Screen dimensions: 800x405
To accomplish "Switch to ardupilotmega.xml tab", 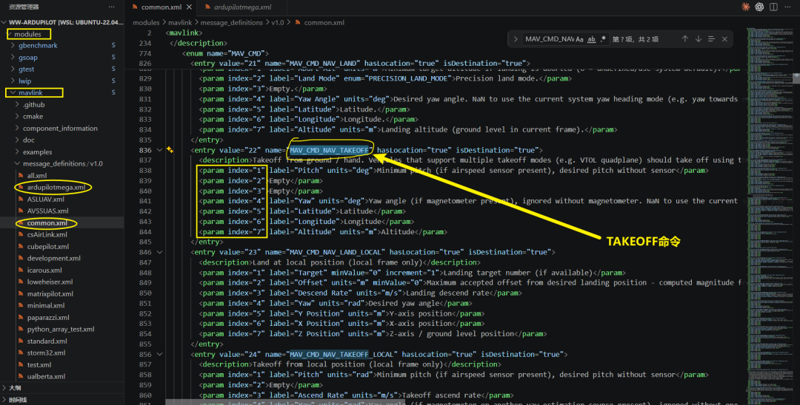I will (x=242, y=7).
